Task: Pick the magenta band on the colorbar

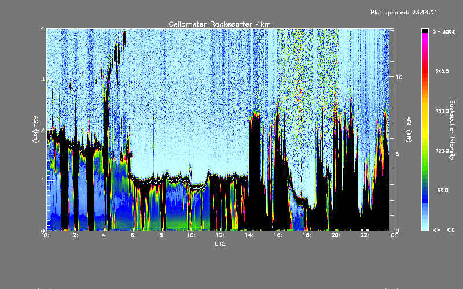Action: coord(425,38)
